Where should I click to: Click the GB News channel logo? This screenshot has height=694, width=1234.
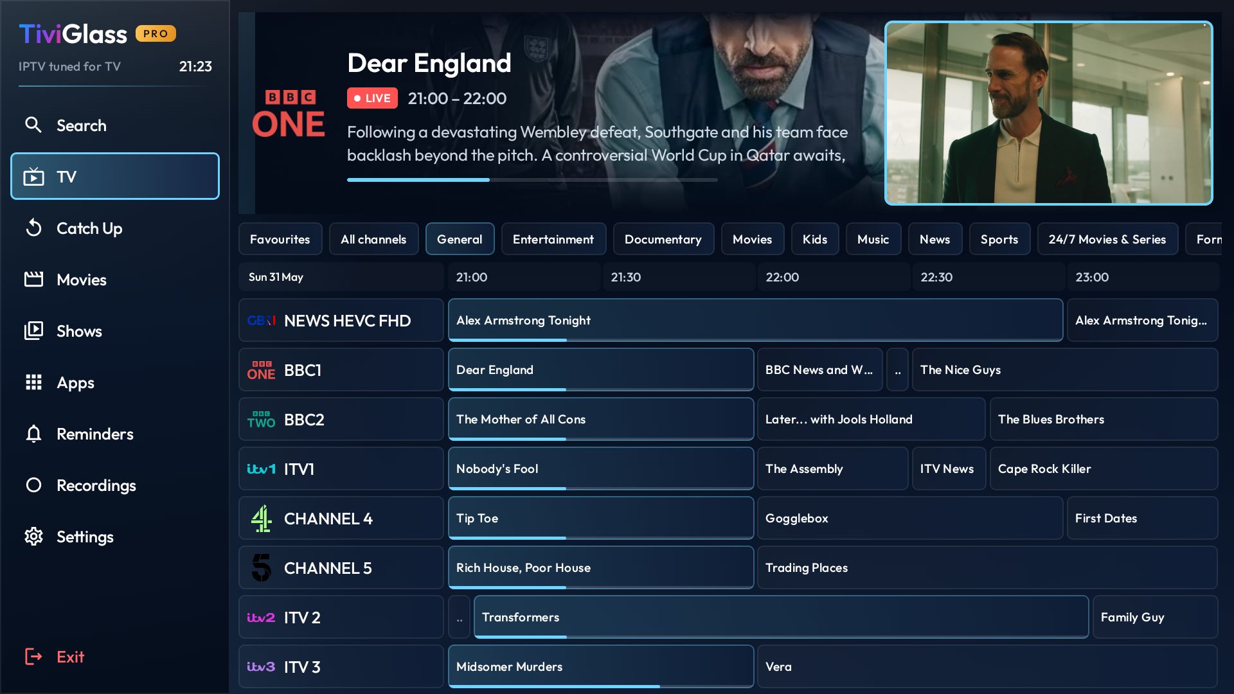(x=261, y=320)
